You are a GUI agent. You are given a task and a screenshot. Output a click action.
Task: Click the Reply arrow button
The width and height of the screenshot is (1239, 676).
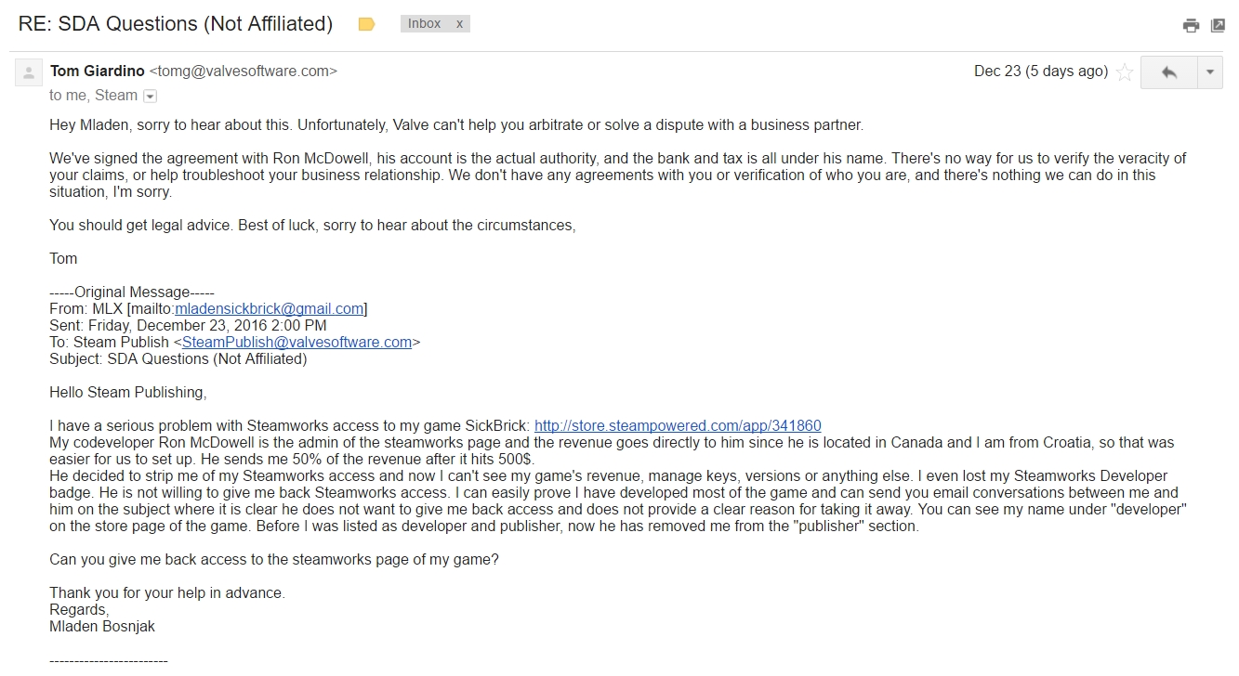point(1169,72)
